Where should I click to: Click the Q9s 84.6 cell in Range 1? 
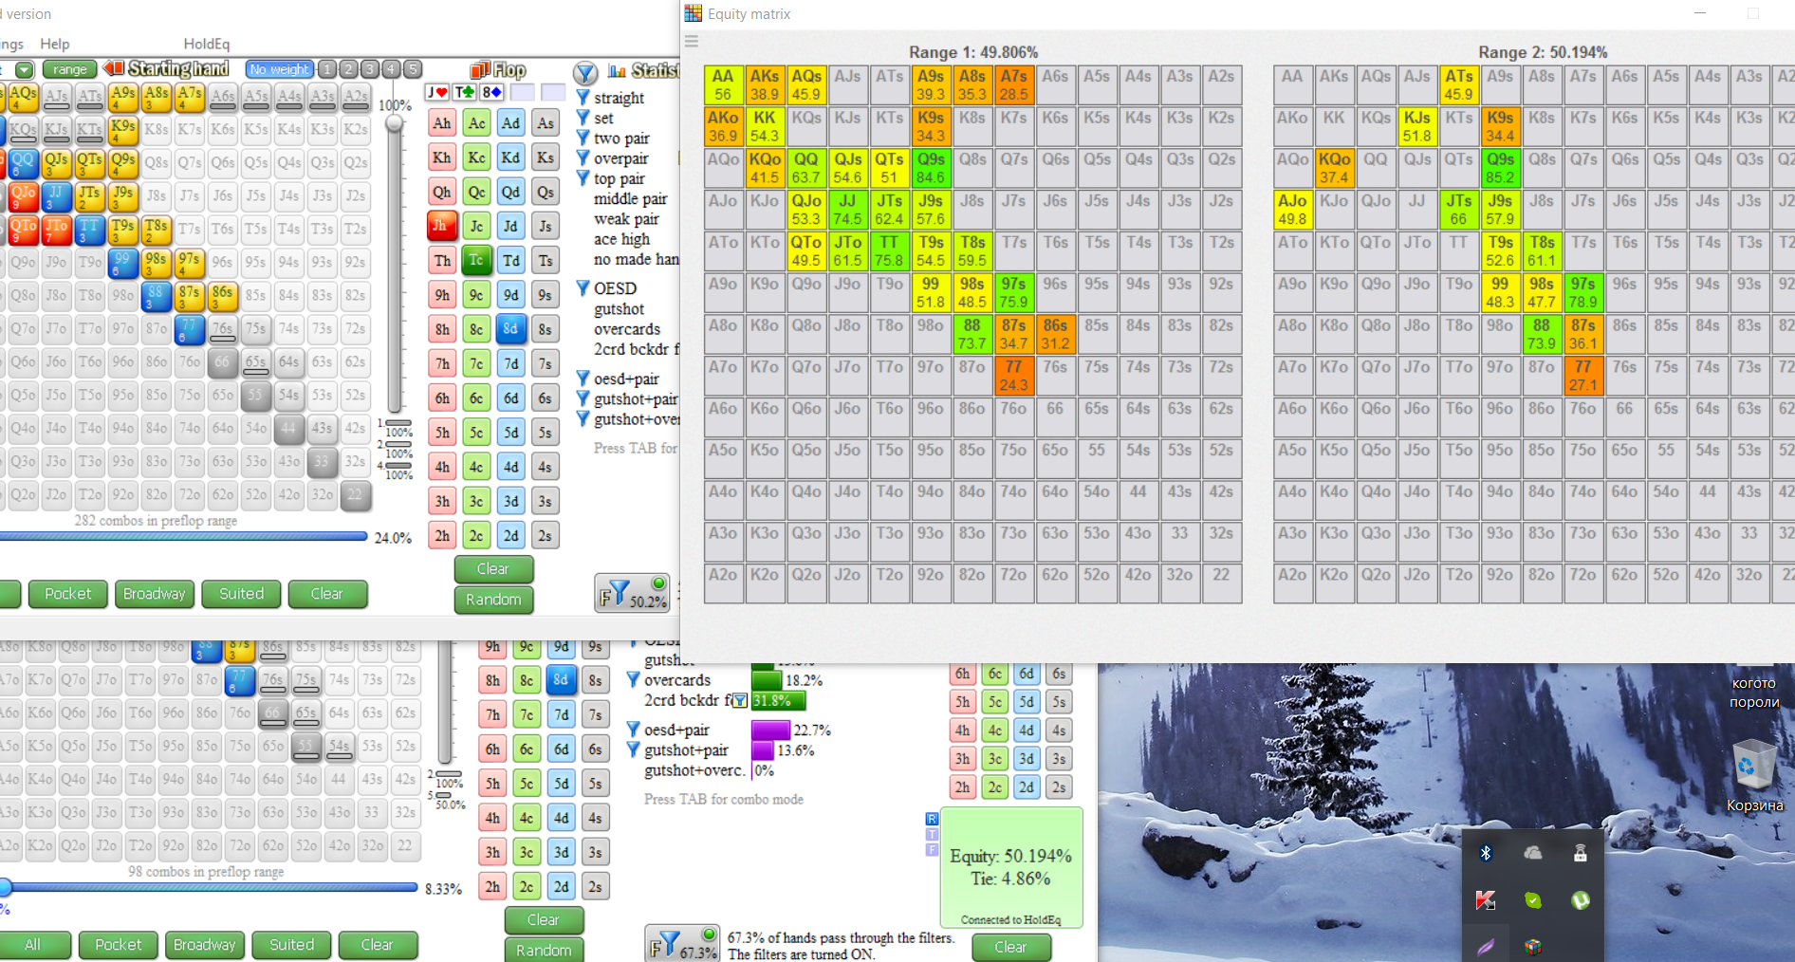tap(931, 168)
